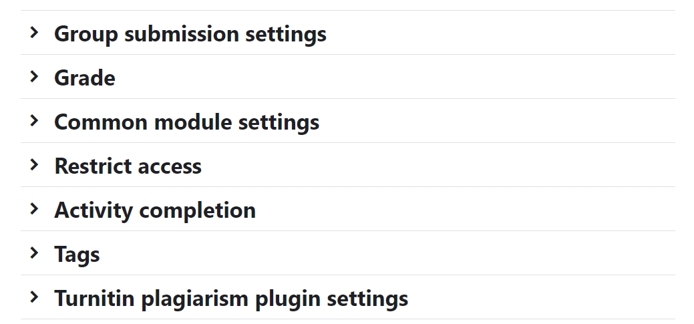Click the chevron icon beside Tags
The image size is (694, 324).
tap(35, 253)
